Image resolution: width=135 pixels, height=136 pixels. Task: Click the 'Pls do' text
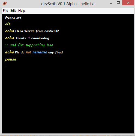click(20, 52)
